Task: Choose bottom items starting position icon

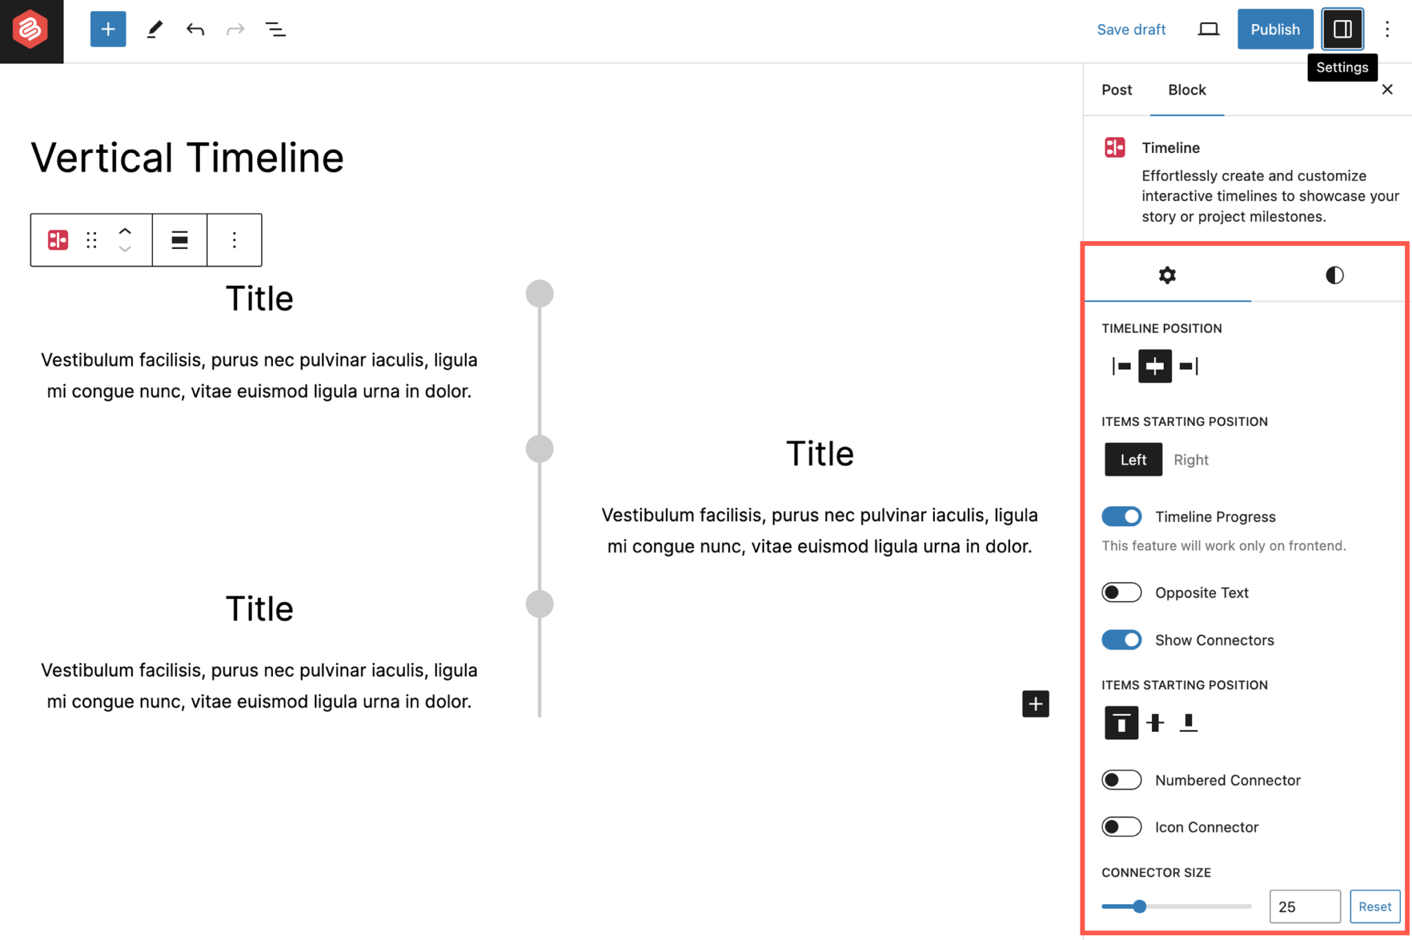Action: pyautogui.click(x=1189, y=723)
